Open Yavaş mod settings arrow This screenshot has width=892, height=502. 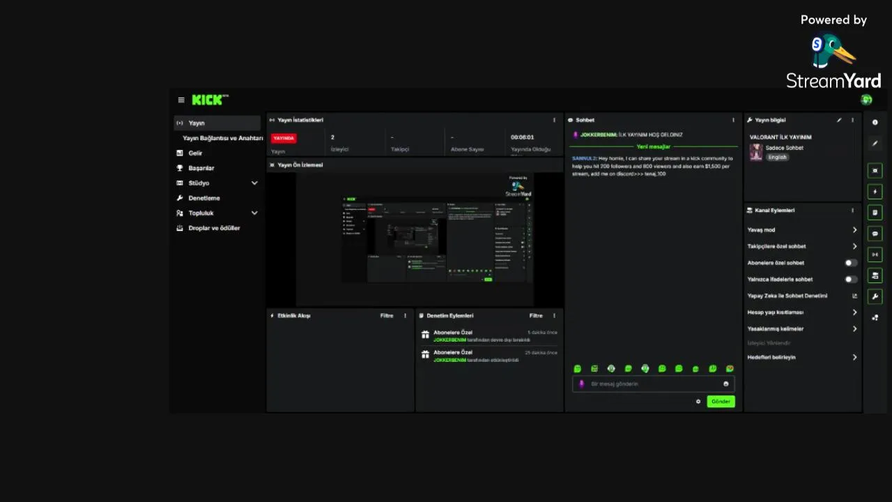coord(854,229)
